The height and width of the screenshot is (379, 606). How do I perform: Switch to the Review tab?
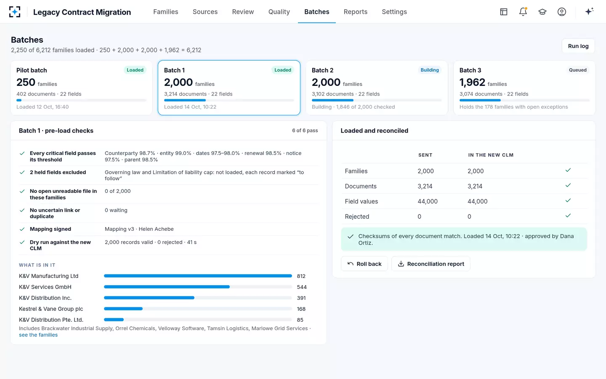coord(243,12)
